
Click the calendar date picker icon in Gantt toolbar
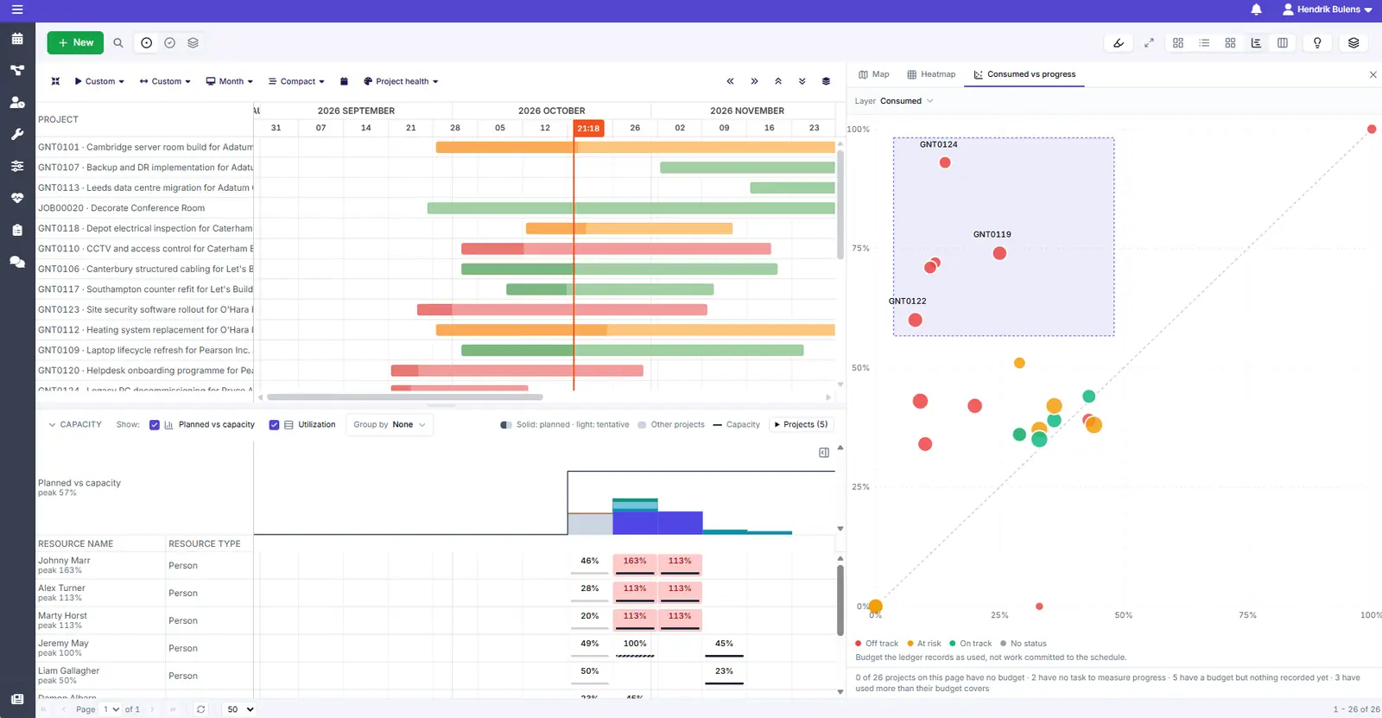tap(344, 81)
